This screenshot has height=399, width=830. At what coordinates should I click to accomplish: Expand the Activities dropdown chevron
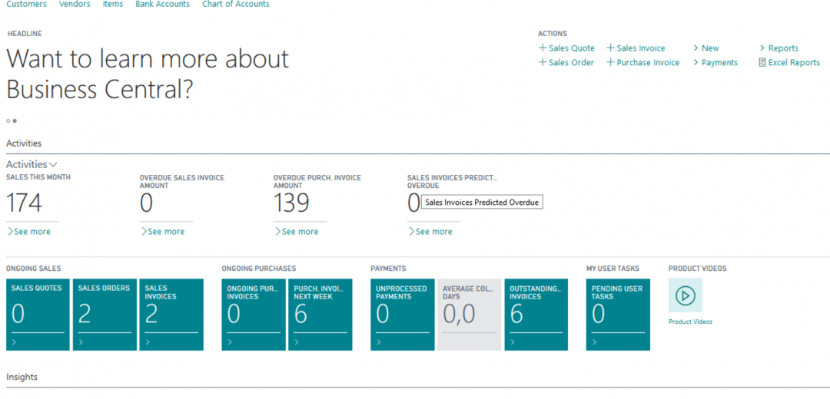pyautogui.click(x=53, y=164)
